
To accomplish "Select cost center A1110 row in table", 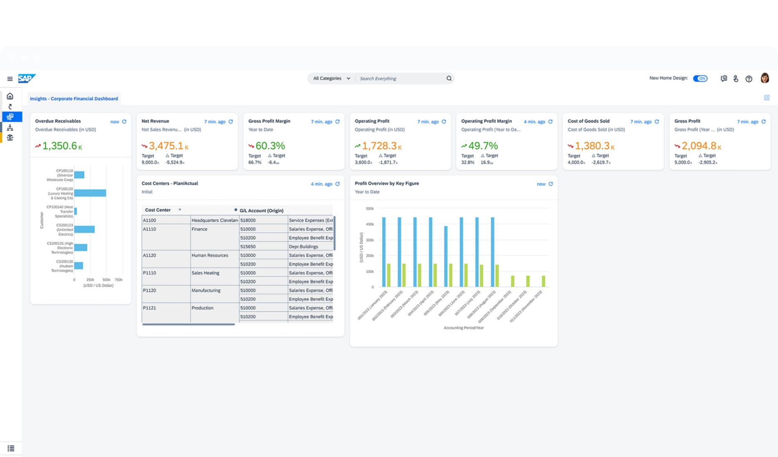I will [x=150, y=229].
